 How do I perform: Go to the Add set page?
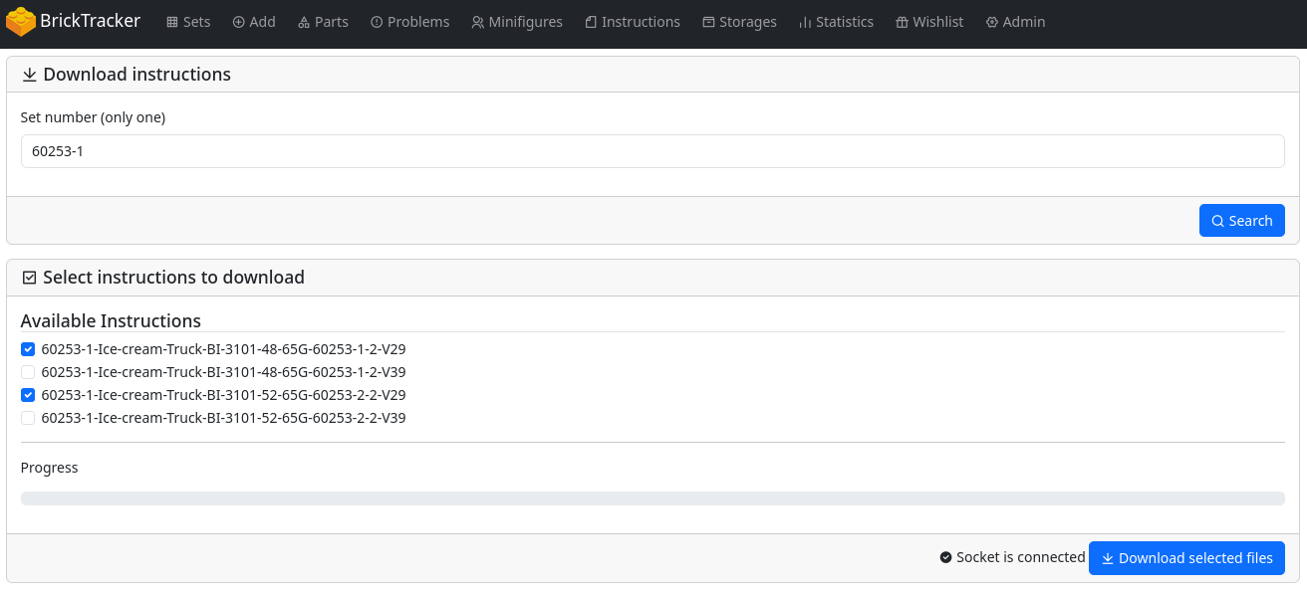point(254,22)
